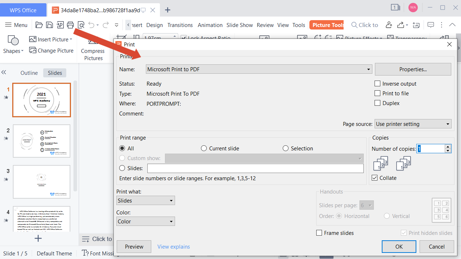This screenshot has height=259, width=461.
Task: Increase the number of copies with up arrow
Action: tap(448, 146)
